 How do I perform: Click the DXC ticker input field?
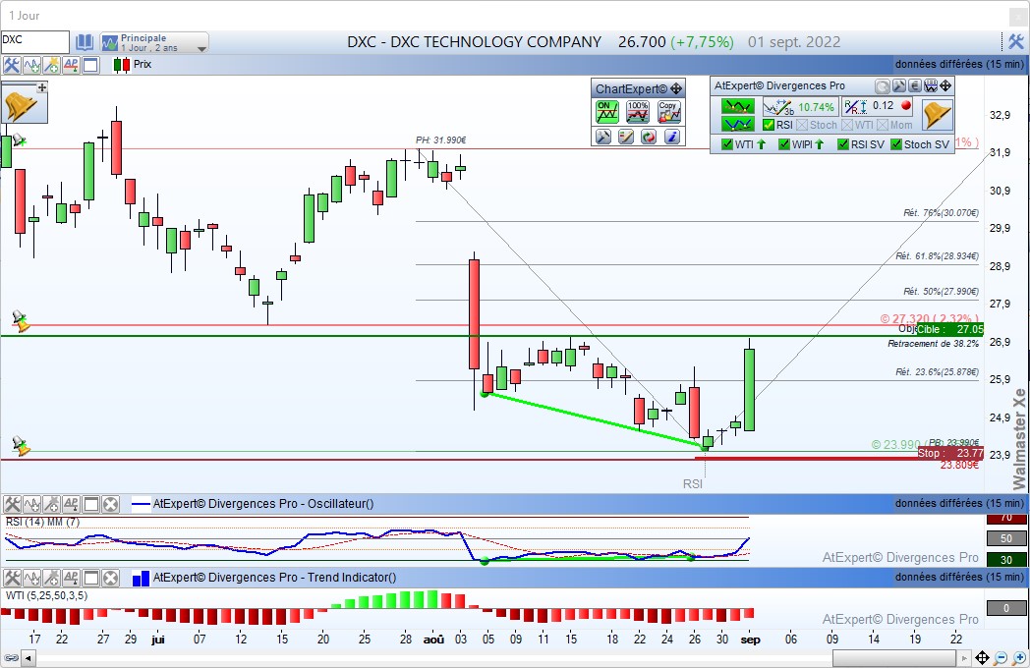34,42
